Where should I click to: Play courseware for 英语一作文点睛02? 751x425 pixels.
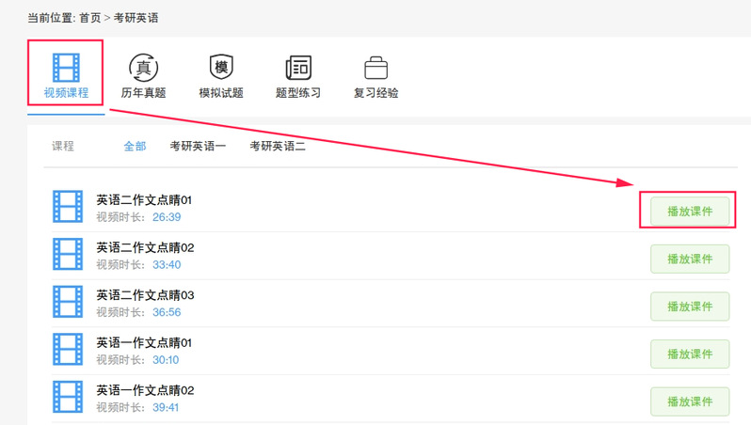[689, 401]
